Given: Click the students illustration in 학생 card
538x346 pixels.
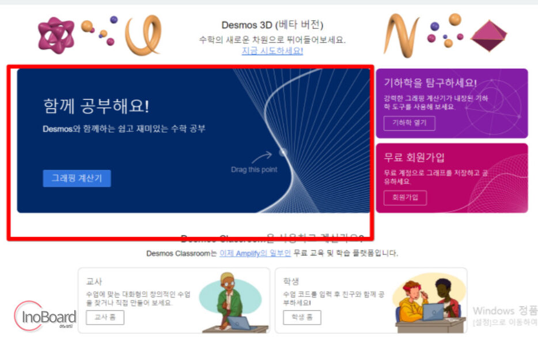Looking at the screenshot, I should 430,303.
